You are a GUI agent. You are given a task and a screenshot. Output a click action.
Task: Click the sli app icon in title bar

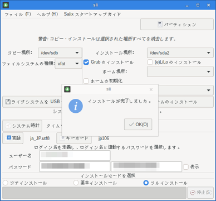pos(6,5)
